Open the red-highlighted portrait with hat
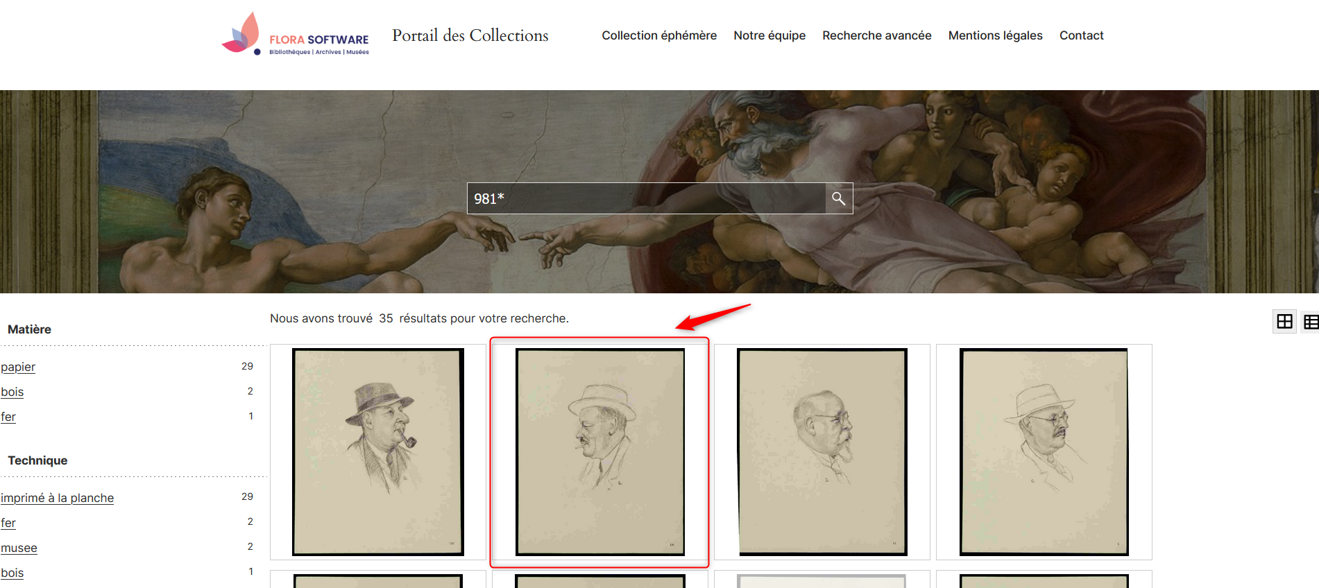Viewport: 1319px width, 588px height. click(x=599, y=451)
